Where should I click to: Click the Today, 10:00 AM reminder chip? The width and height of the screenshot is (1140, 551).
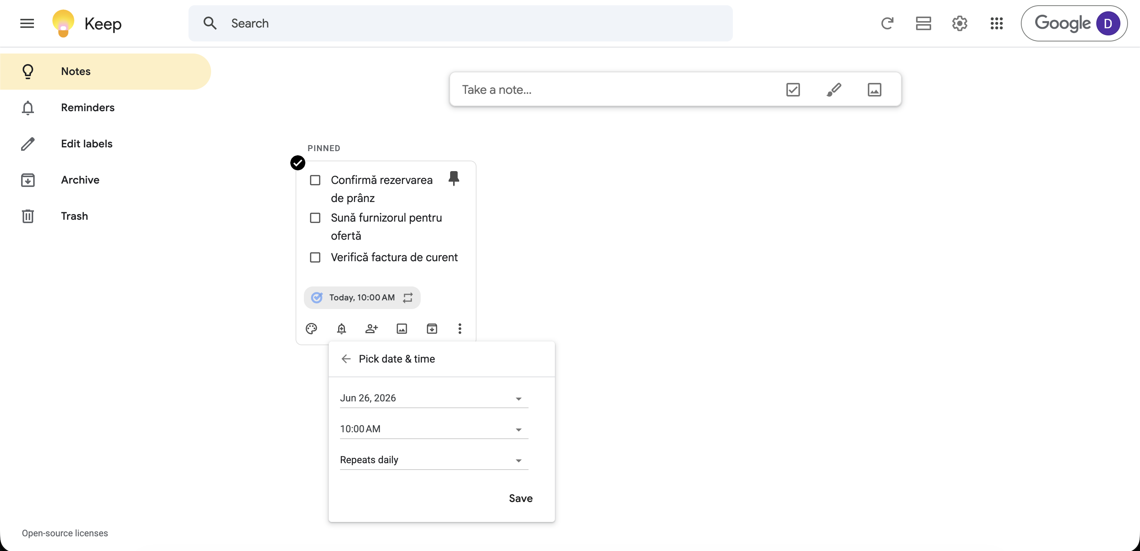[x=362, y=297]
